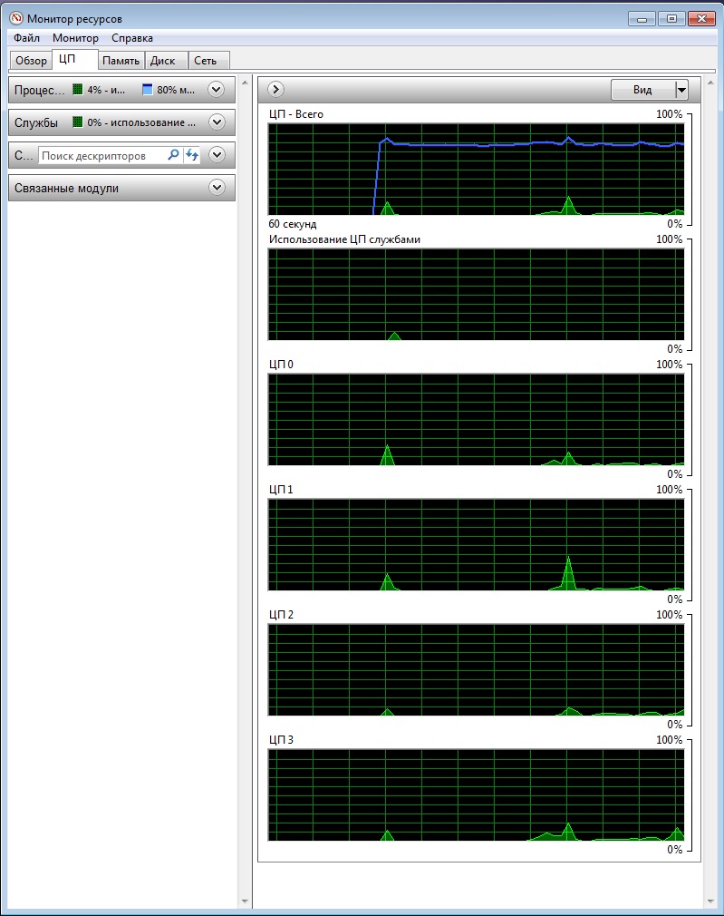The image size is (724, 916).
Task: Maximize the Монитор ресурсов window
Action: [671, 19]
